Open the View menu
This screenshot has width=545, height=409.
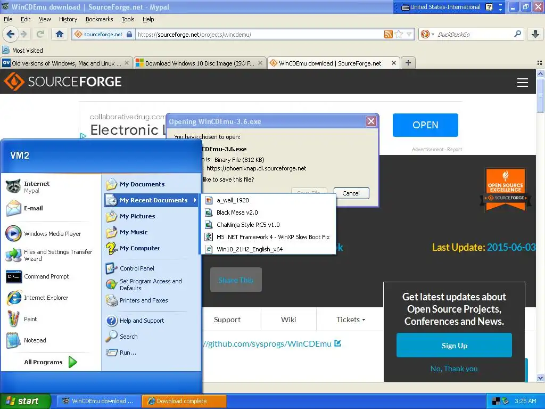pos(45,19)
